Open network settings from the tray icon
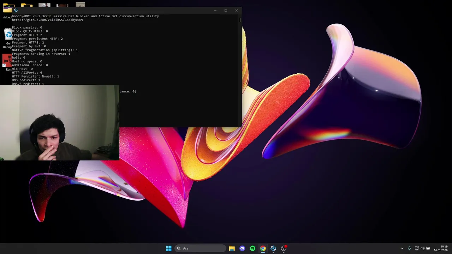 click(417, 248)
